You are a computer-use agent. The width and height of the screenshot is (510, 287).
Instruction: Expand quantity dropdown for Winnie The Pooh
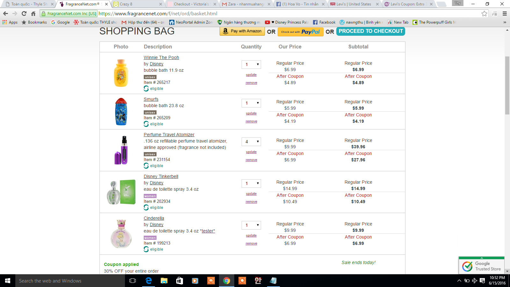pyautogui.click(x=251, y=64)
